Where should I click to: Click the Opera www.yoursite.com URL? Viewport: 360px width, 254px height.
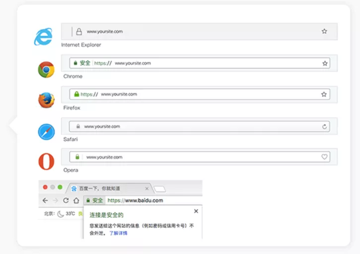[104, 157]
